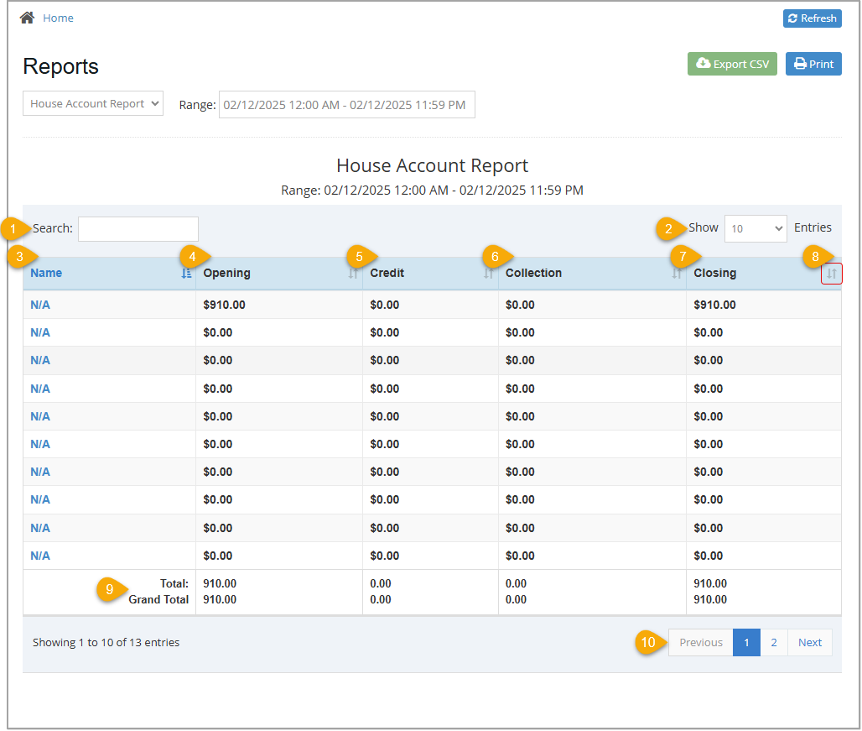Select page 1 in the pagination

[x=746, y=642]
